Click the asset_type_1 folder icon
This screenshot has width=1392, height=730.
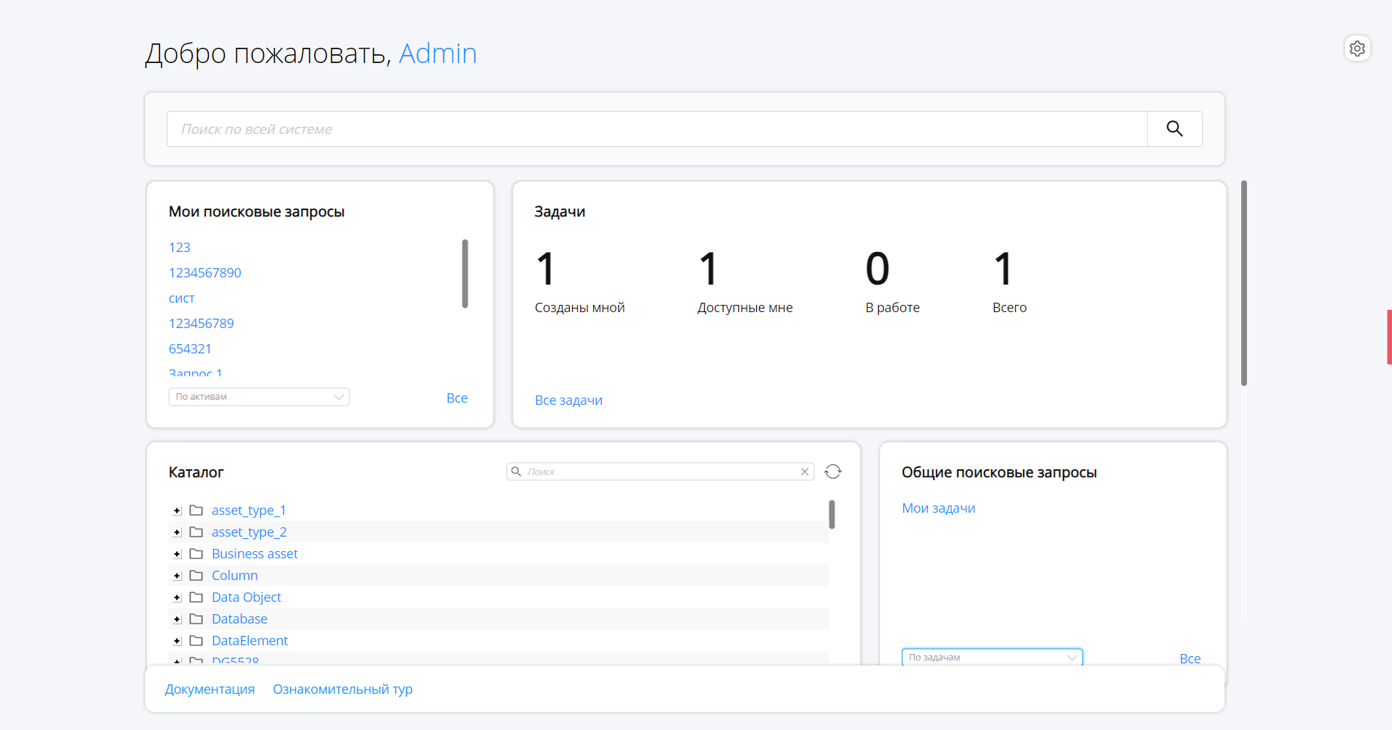point(196,511)
